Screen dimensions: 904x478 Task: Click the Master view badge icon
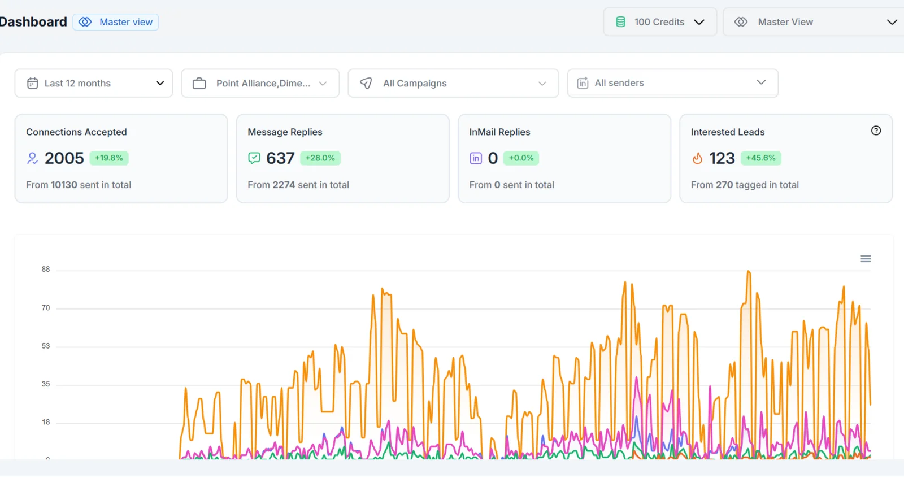[x=85, y=22]
